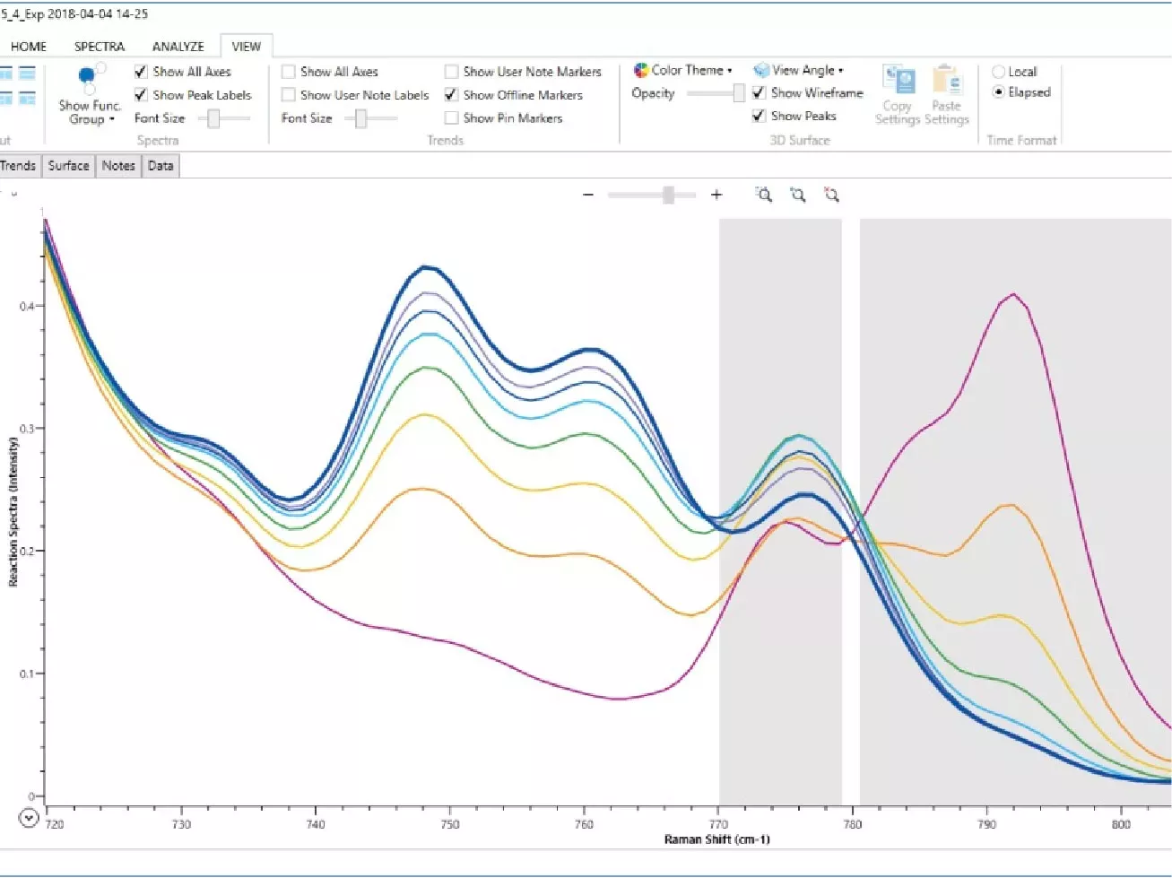Open the SPECTRA ribbon tab
1172x878 pixels.
click(x=99, y=47)
